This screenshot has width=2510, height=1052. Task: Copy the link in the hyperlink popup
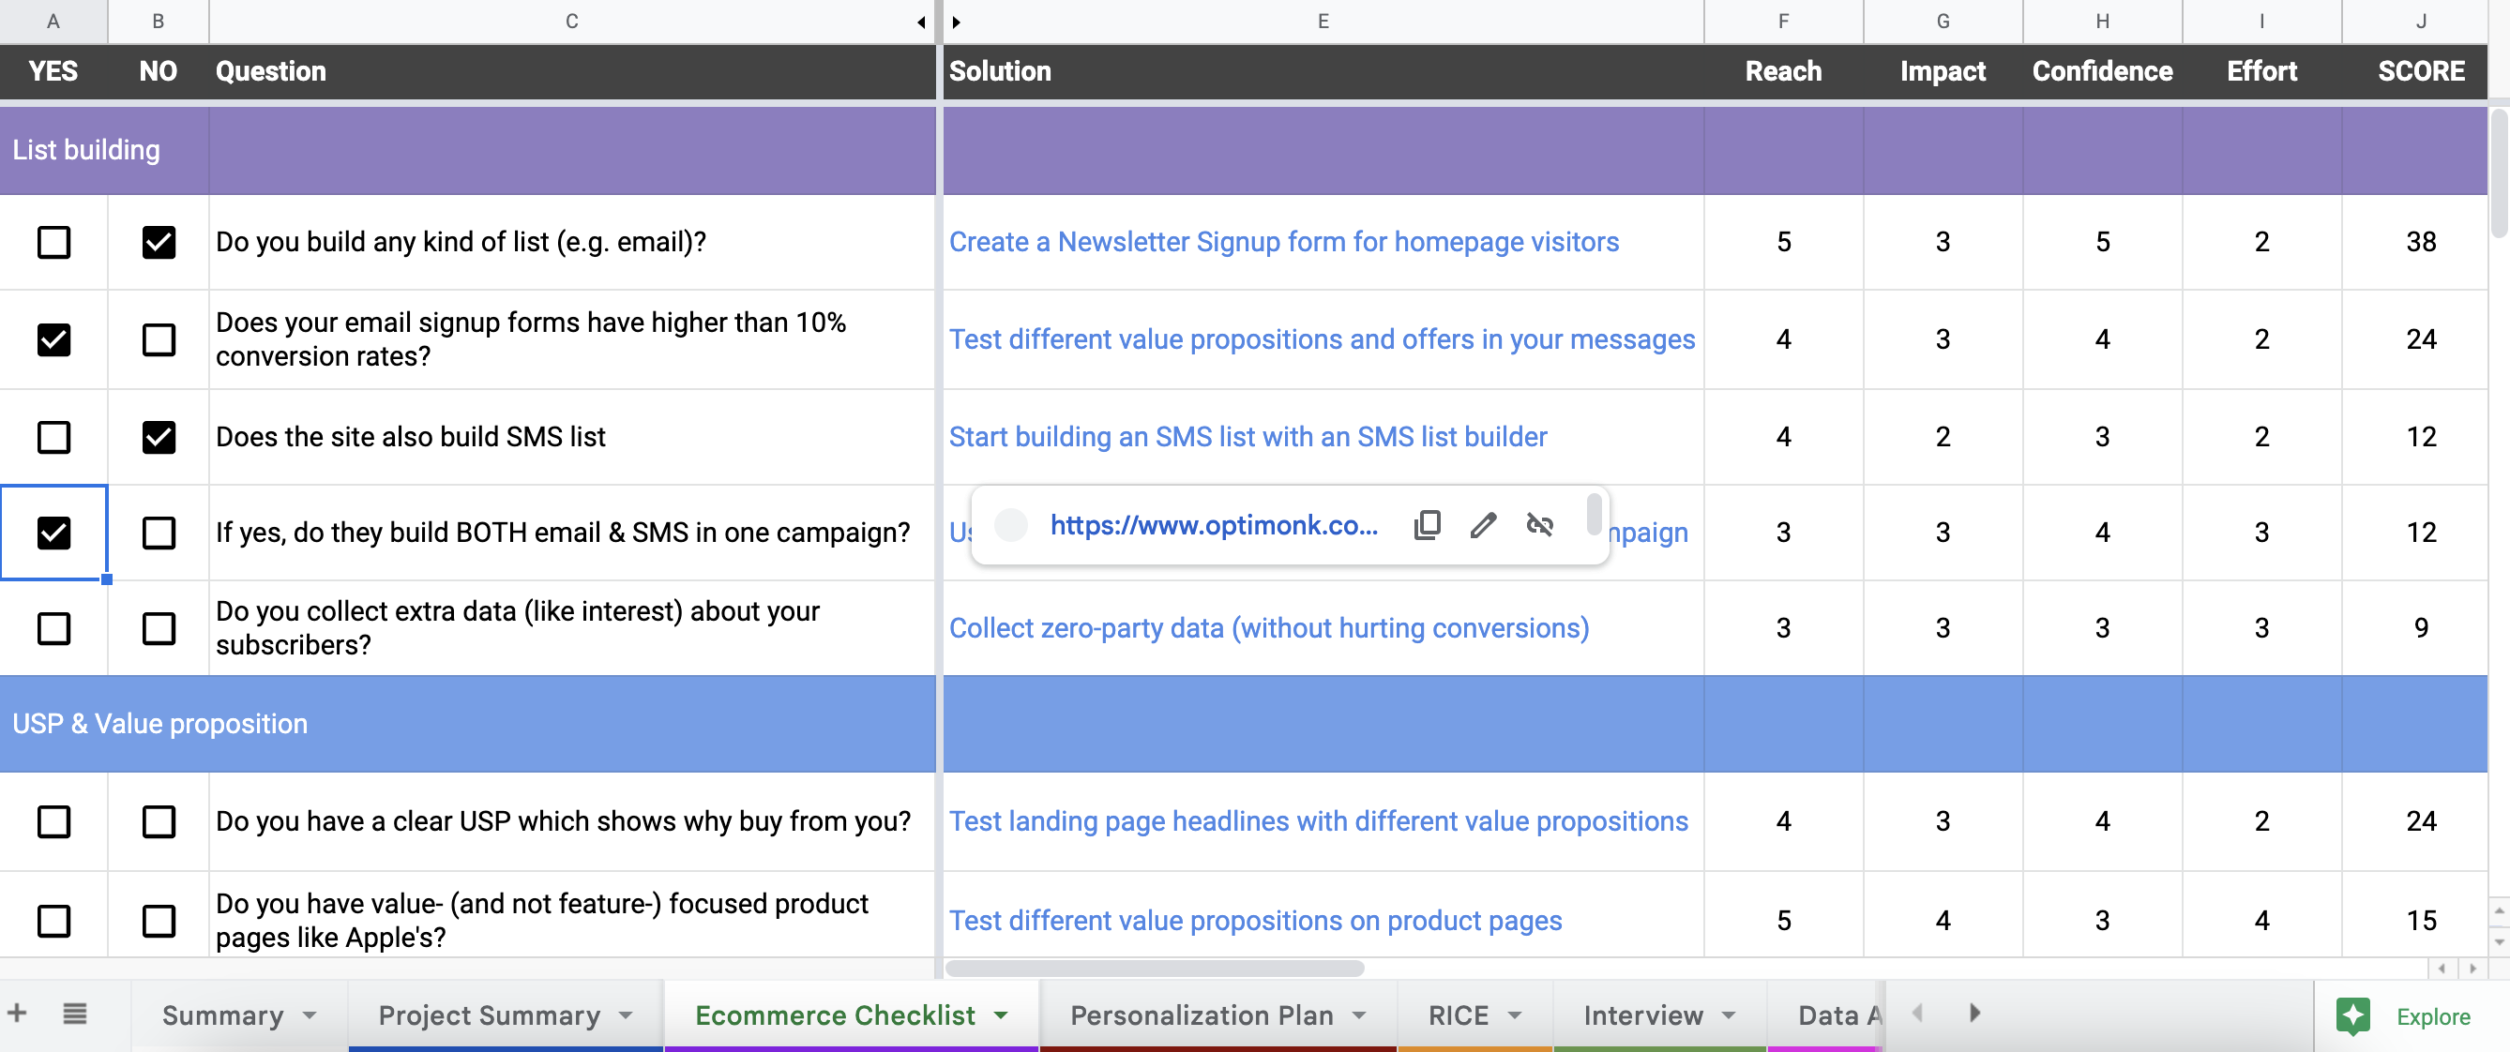point(1428,526)
